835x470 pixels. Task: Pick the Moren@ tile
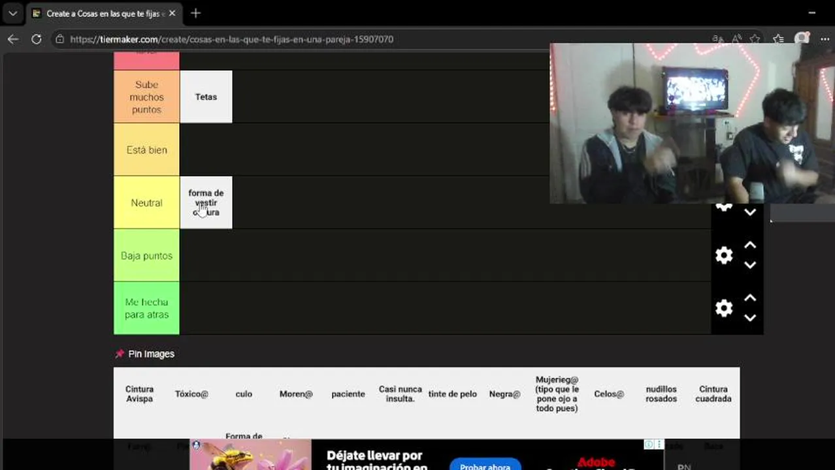[x=296, y=394]
